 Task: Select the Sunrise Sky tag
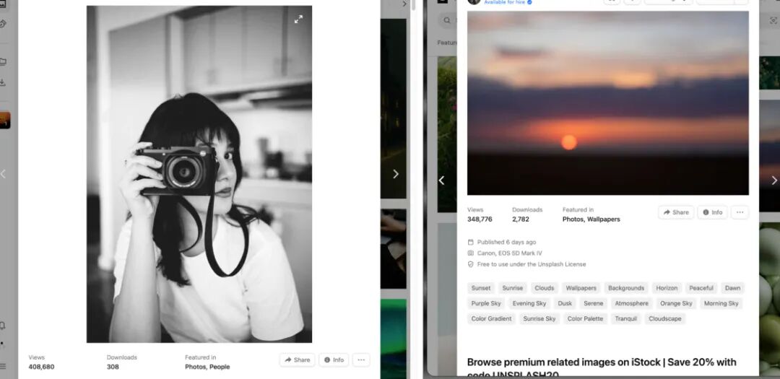tap(539, 319)
